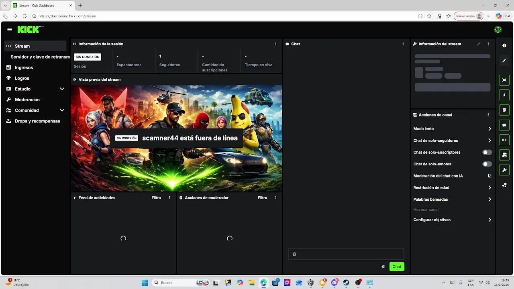This screenshot has width=514, height=289.
Task: Toggle Chat de solo-emotes switch
Action: 487,164
